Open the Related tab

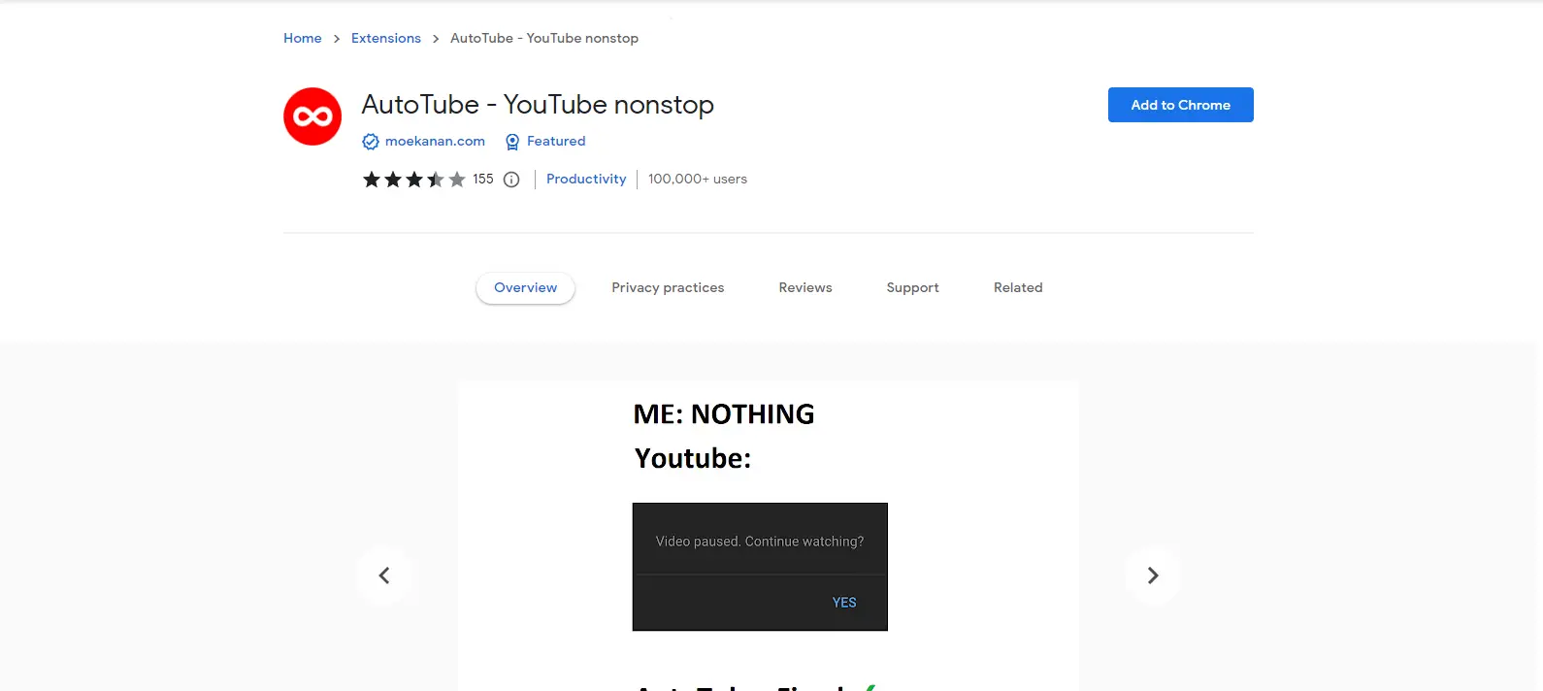click(x=1018, y=287)
